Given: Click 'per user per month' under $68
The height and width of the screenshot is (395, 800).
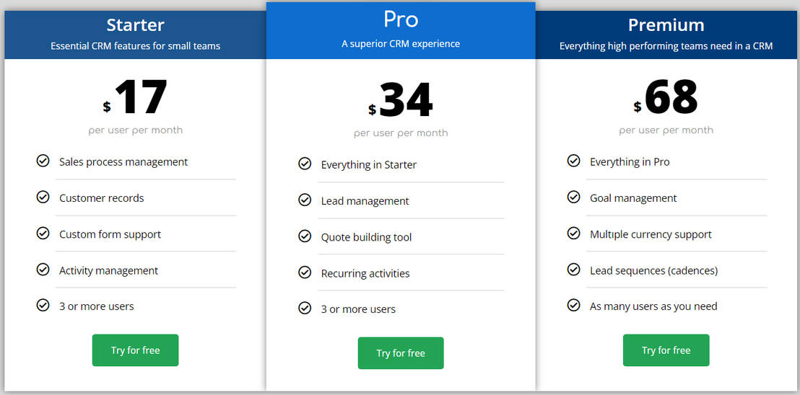Looking at the screenshot, I should tap(666, 130).
